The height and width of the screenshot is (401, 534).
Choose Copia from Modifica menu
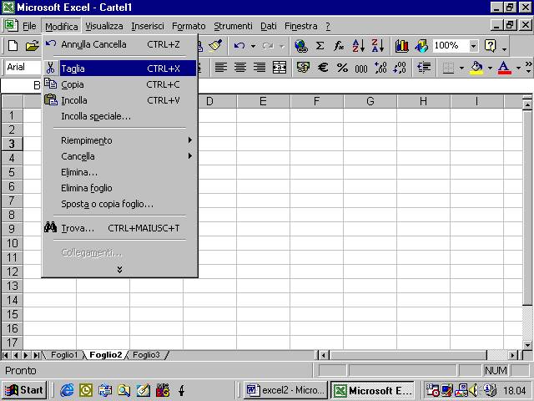click(119, 84)
